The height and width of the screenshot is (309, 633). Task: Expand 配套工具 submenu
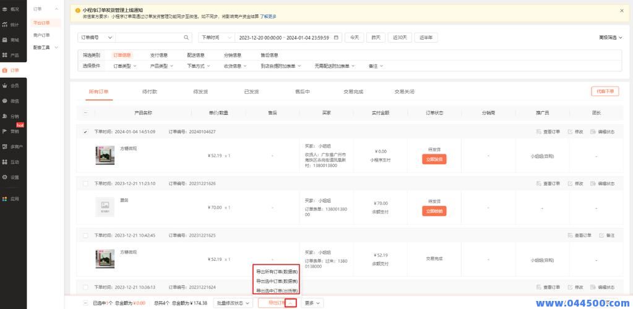(46, 47)
